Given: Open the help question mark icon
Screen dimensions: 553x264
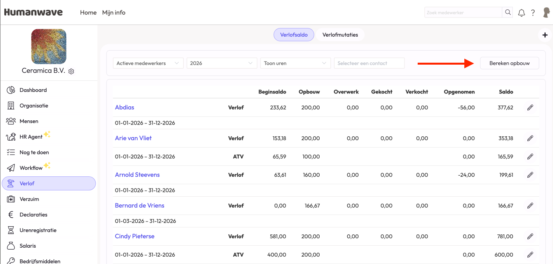Looking at the screenshot, I should [533, 13].
